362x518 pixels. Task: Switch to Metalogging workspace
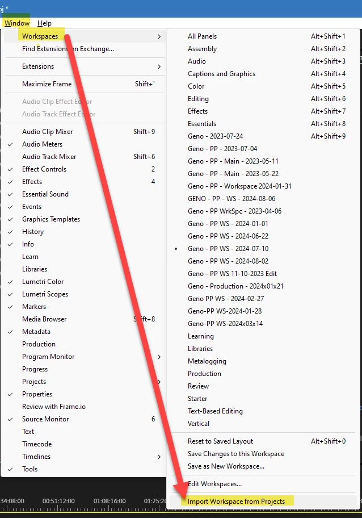tap(263, 361)
